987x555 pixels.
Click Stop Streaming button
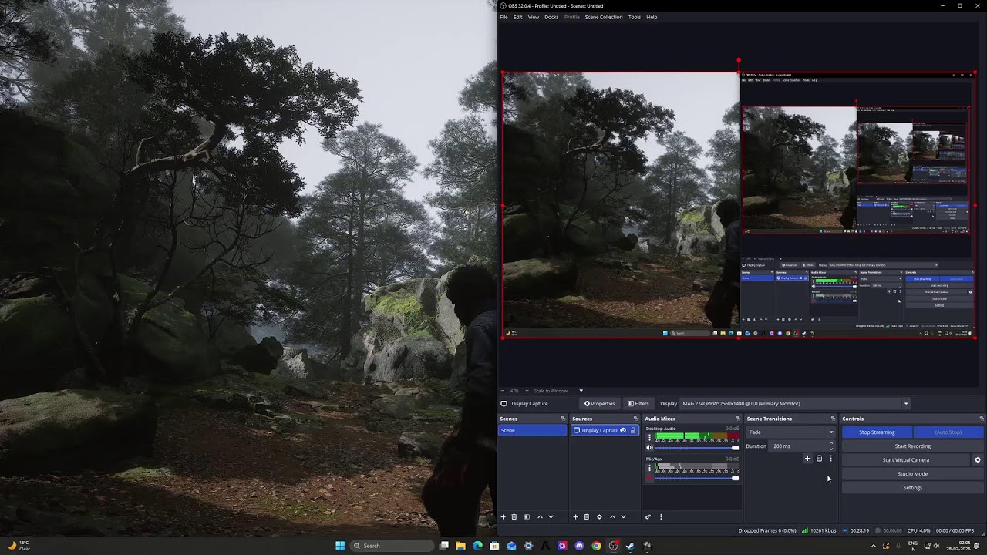tap(877, 432)
